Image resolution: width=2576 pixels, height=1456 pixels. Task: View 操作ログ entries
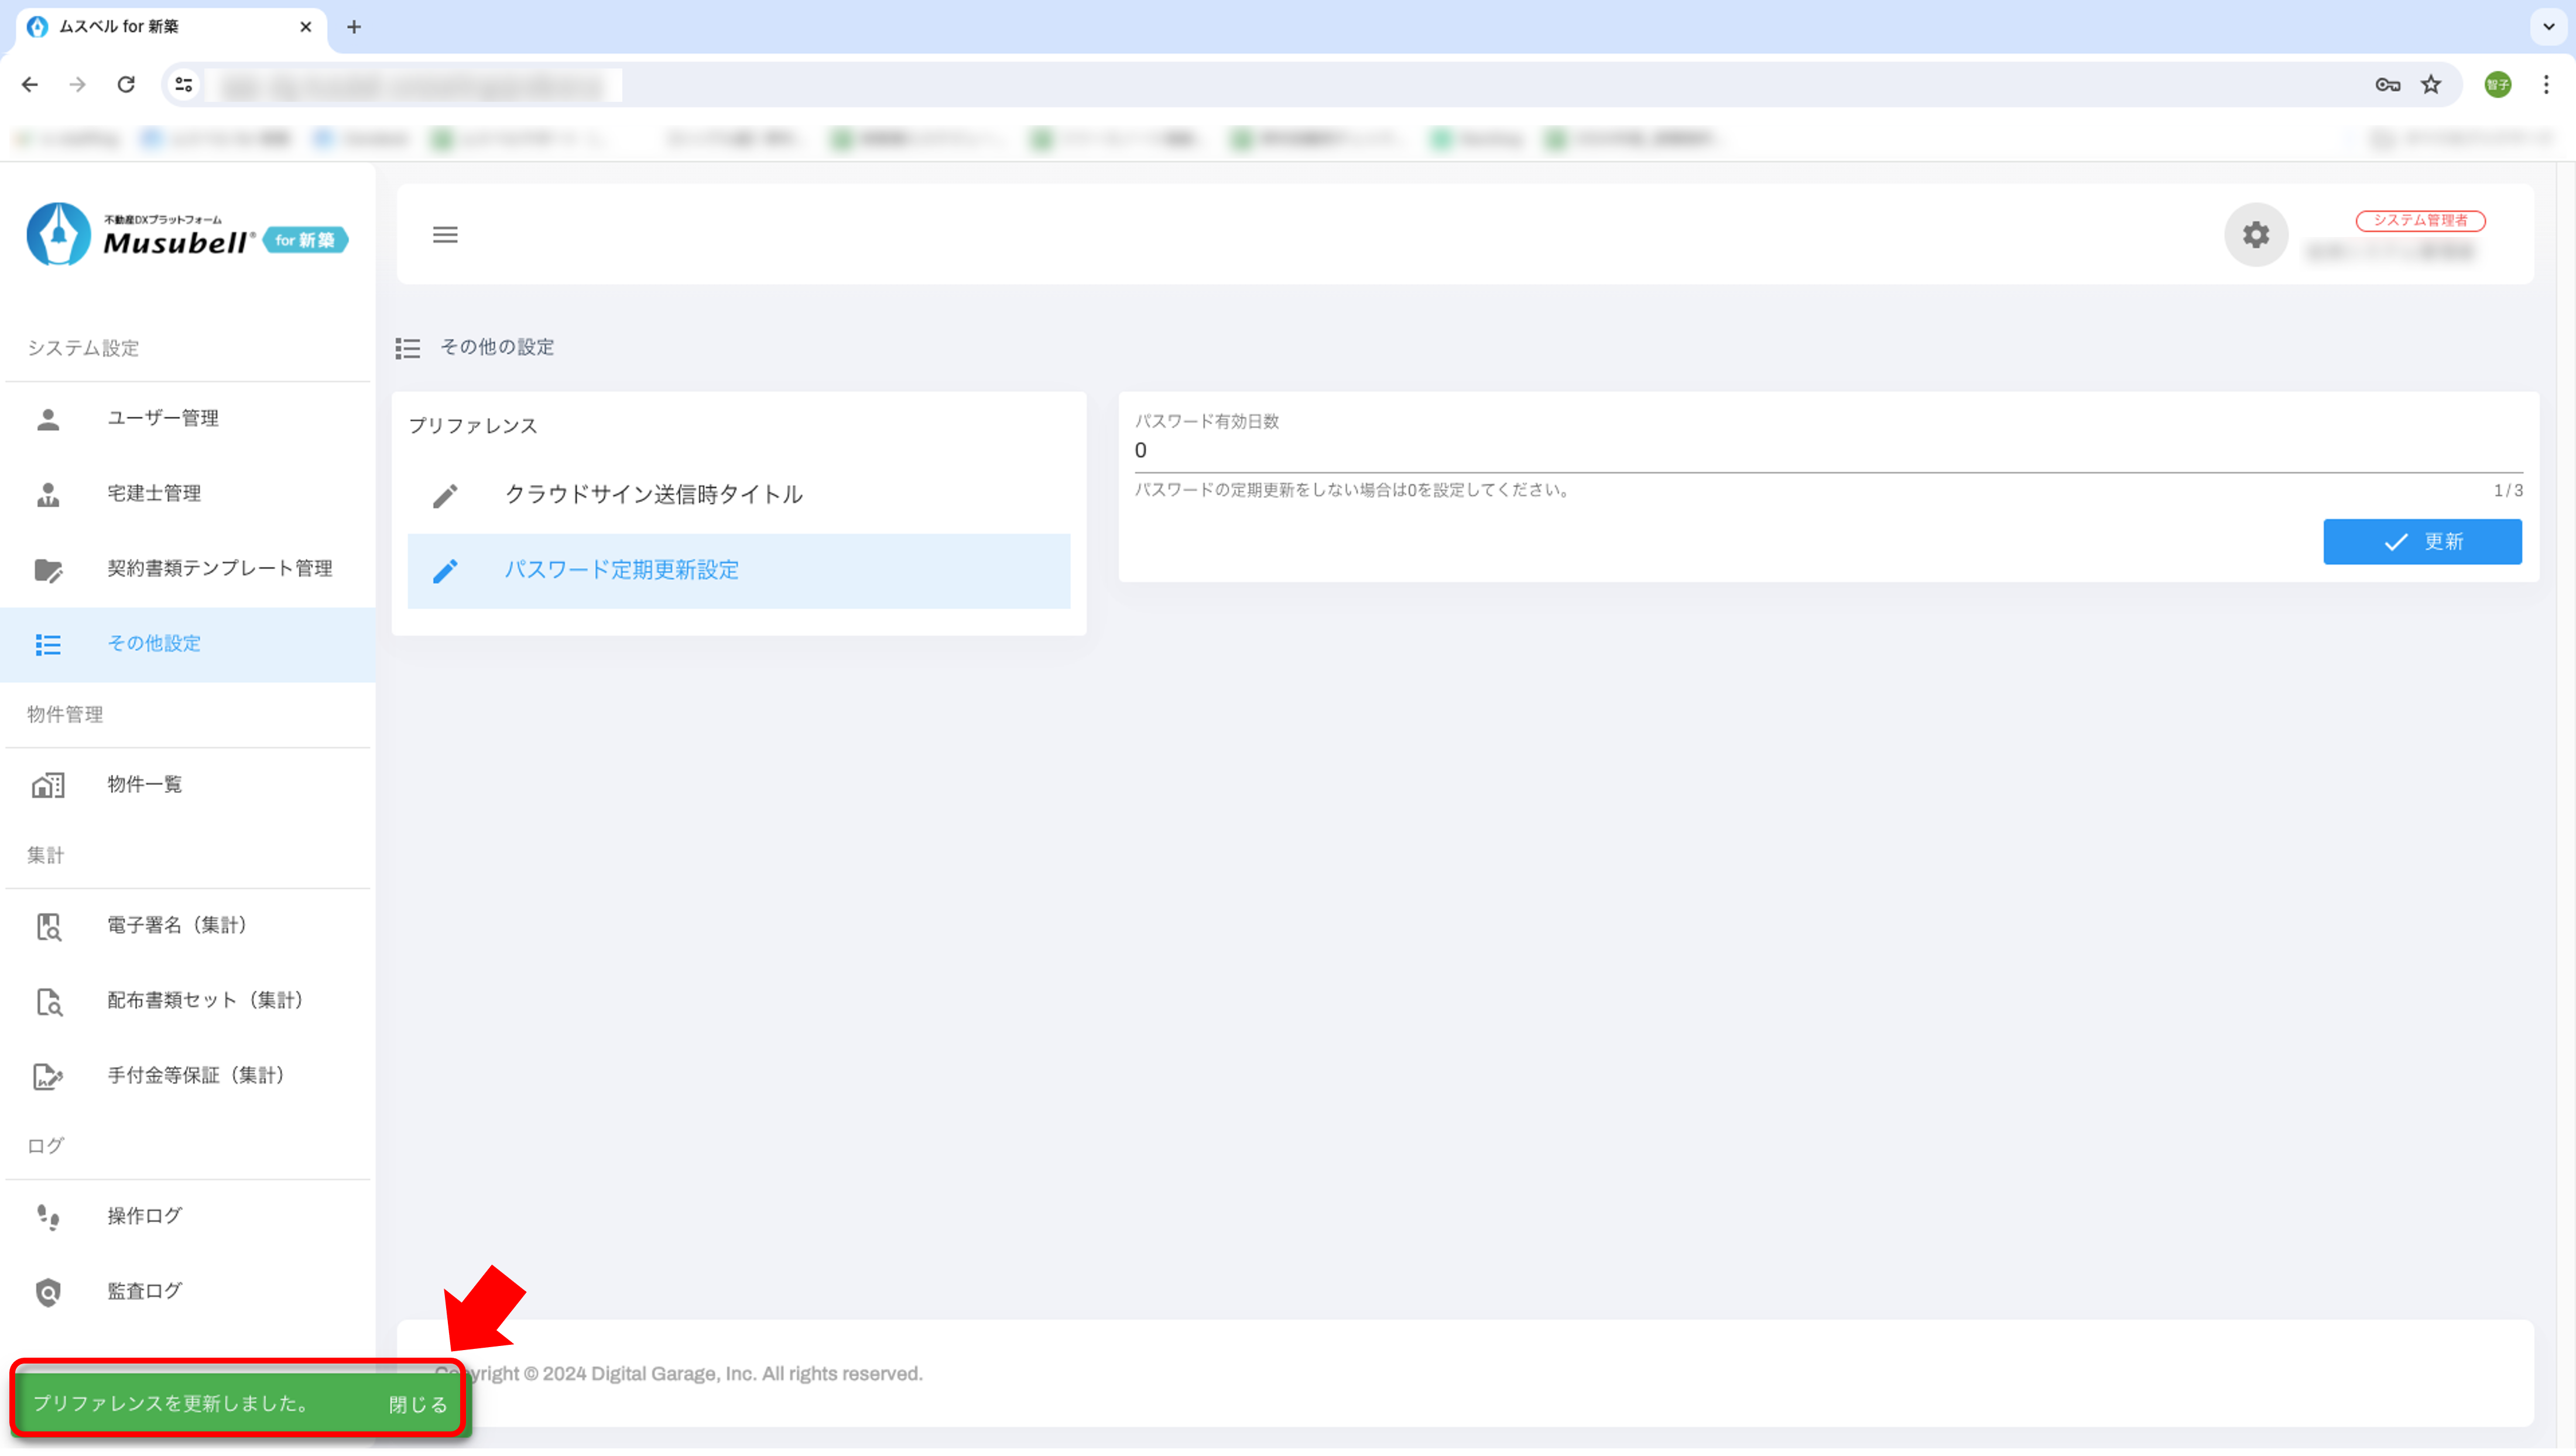click(144, 1216)
